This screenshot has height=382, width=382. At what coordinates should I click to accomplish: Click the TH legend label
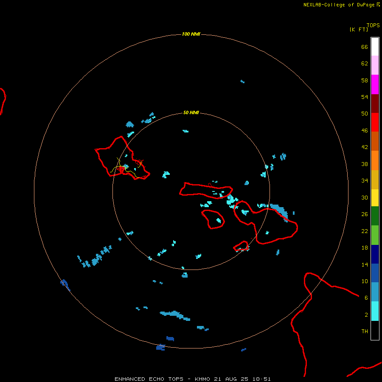365,331
